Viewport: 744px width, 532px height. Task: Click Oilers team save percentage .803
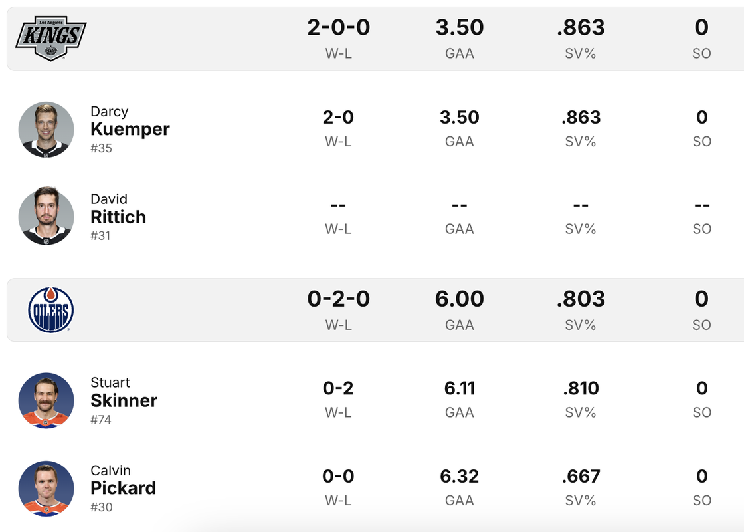581,299
